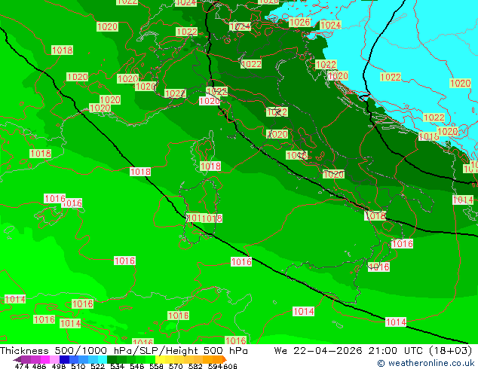
Task: Select the 1026 pressure contour label
Action: [299, 23]
